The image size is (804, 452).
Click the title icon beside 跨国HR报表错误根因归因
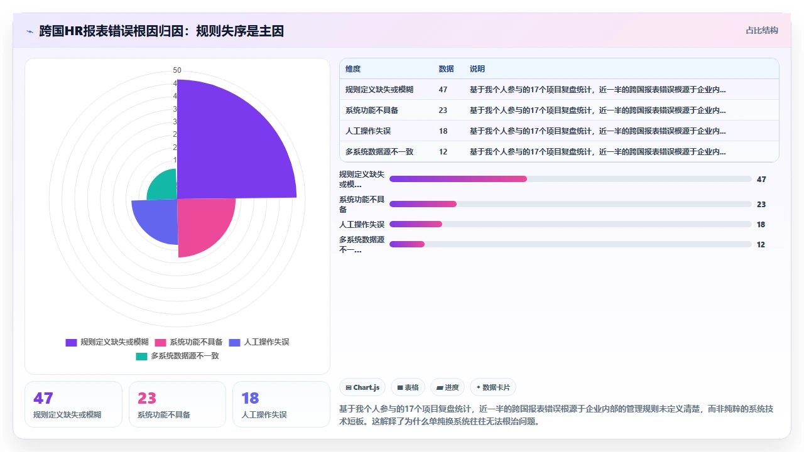point(30,31)
